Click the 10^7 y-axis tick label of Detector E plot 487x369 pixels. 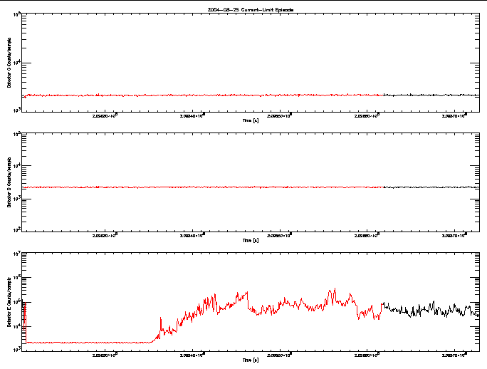point(17,254)
